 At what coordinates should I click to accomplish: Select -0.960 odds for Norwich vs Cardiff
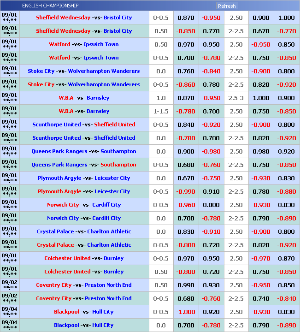tap(186, 205)
